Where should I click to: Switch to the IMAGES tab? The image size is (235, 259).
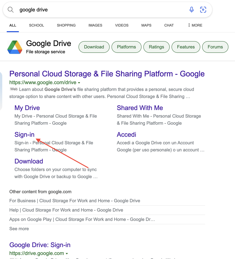95,25
